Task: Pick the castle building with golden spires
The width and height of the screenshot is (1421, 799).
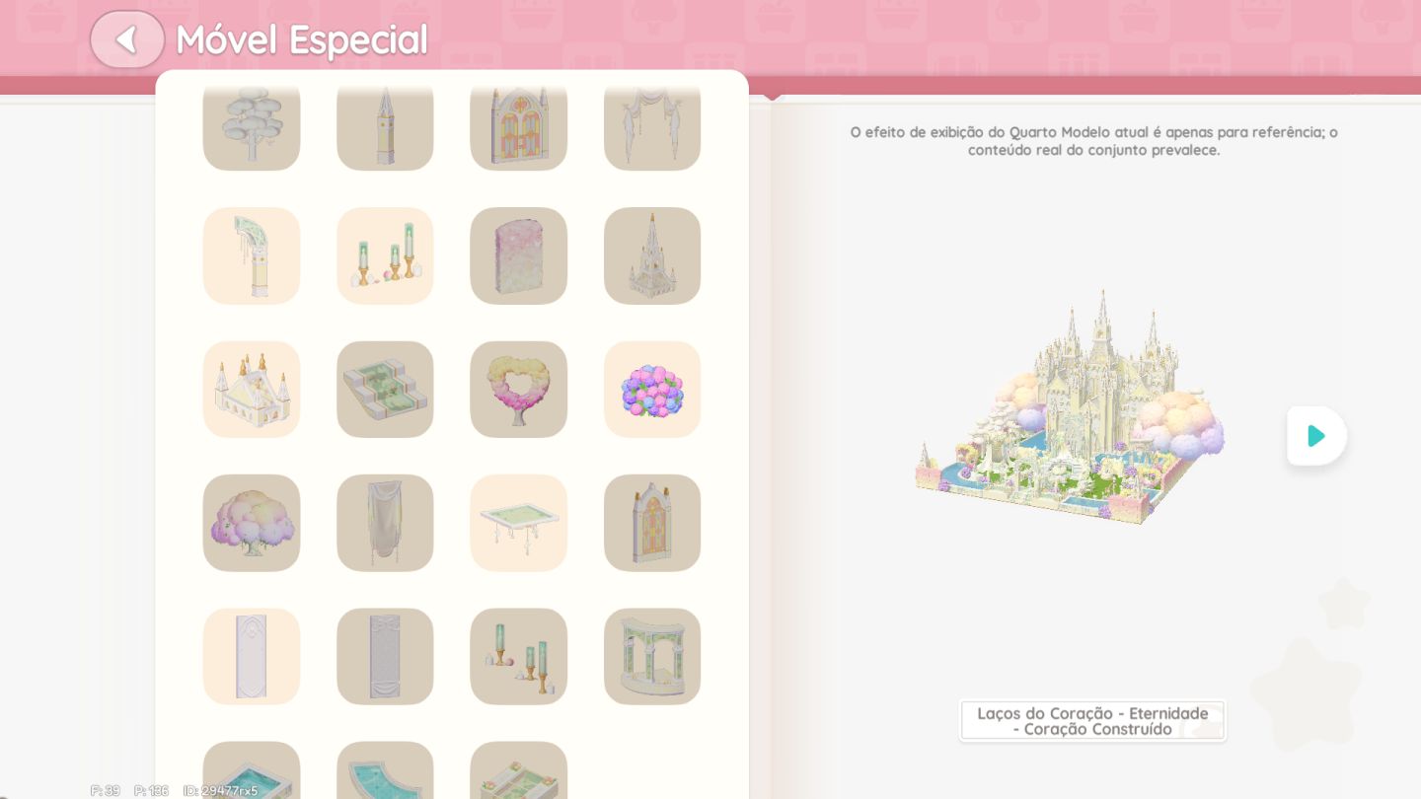Action: [252, 390]
